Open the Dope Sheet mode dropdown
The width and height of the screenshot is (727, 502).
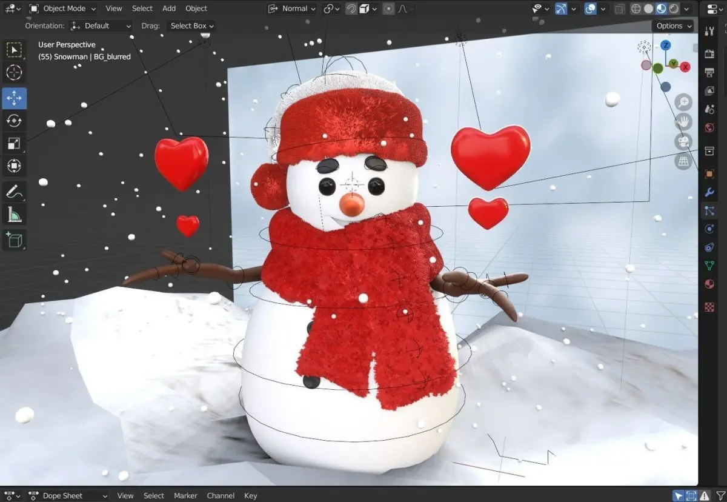click(x=68, y=495)
